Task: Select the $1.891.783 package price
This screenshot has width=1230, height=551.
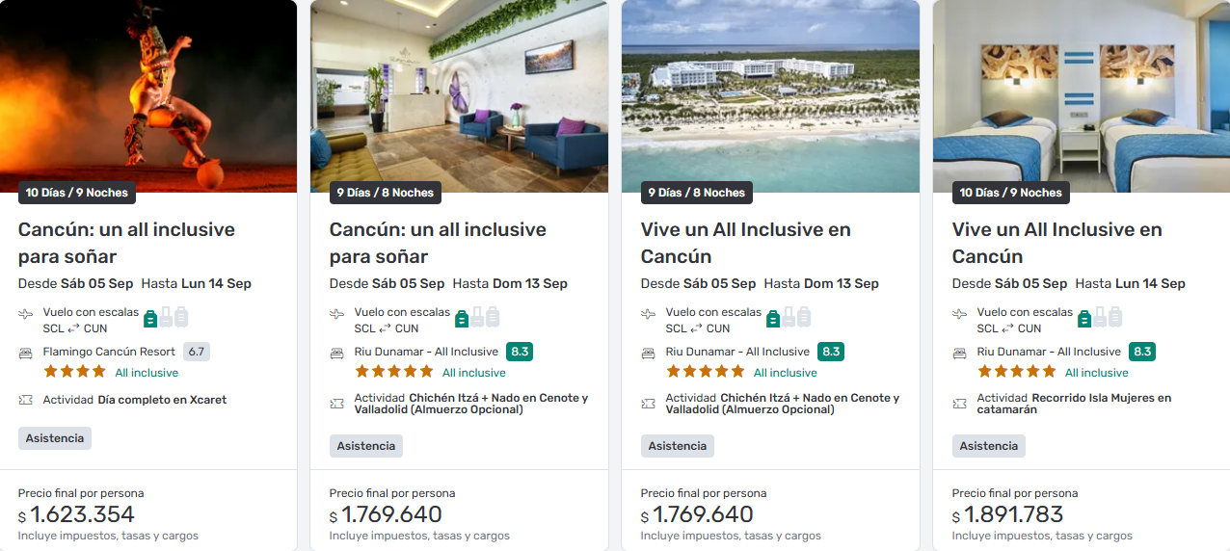Action: pos(1013,514)
